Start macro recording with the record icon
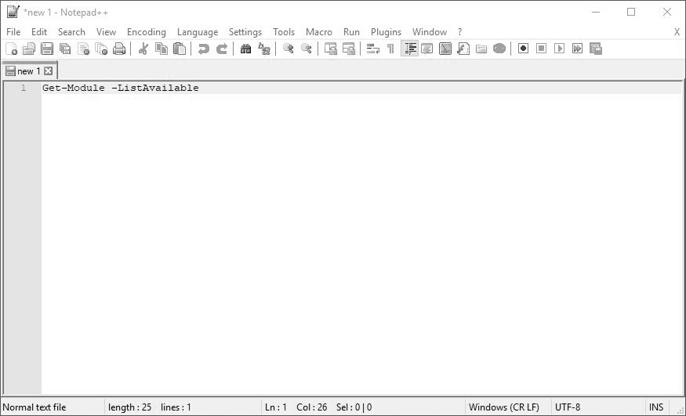 point(523,49)
